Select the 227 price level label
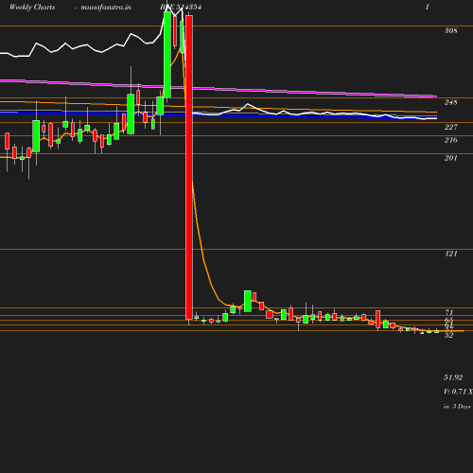The height and width of the screenshot is (473, 473). click(450, 127)
